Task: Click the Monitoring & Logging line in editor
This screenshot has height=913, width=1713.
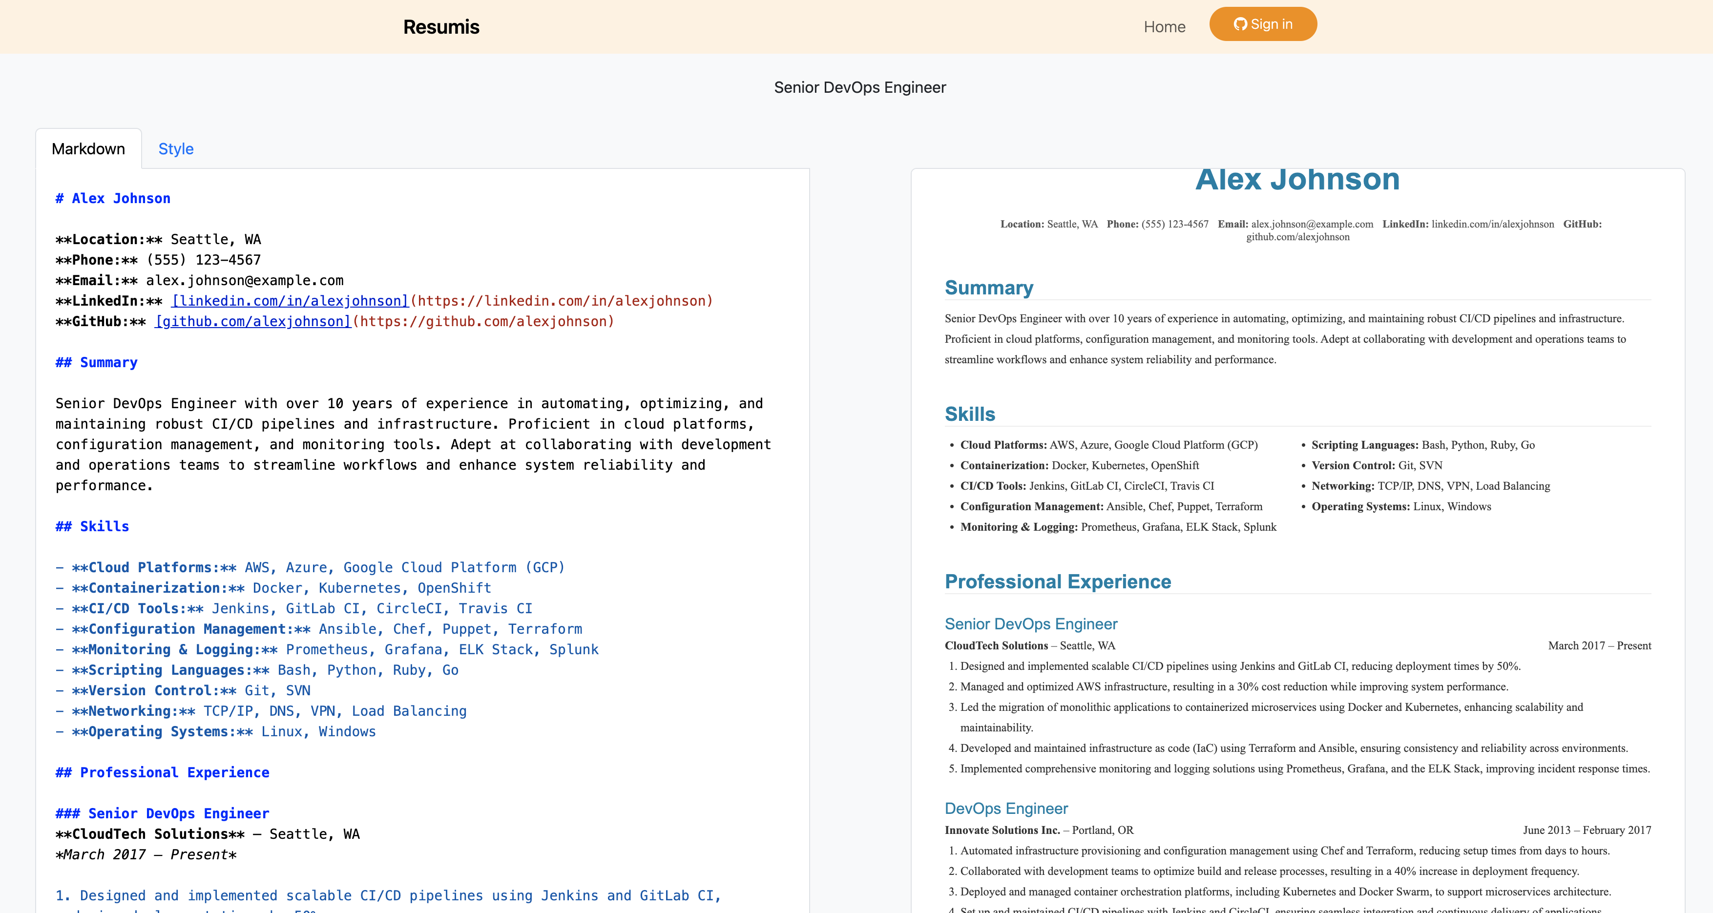Action: click(327, 649)
